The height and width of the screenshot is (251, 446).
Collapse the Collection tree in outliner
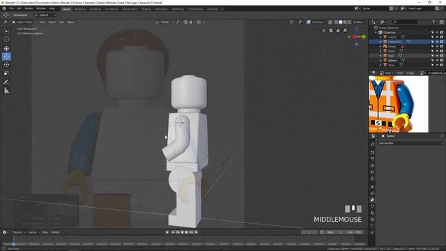(376, 33)
